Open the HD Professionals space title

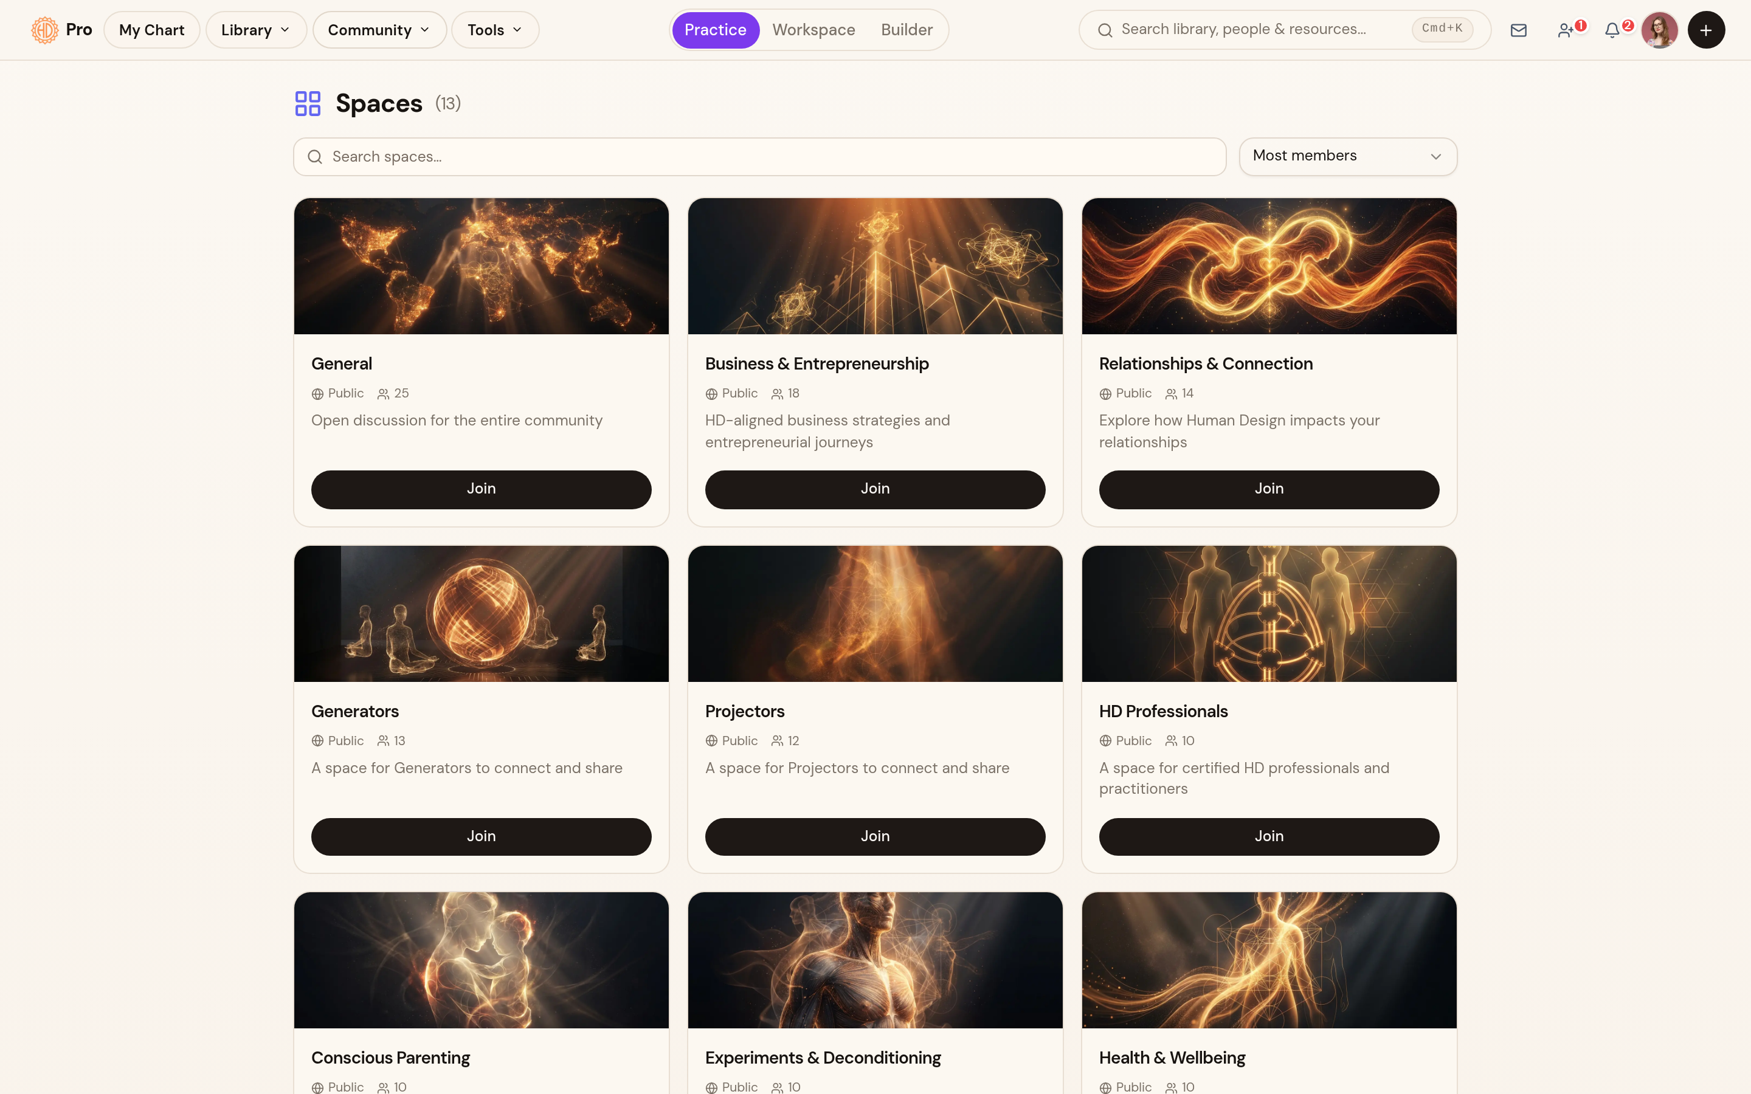(x=1162, y=711)
